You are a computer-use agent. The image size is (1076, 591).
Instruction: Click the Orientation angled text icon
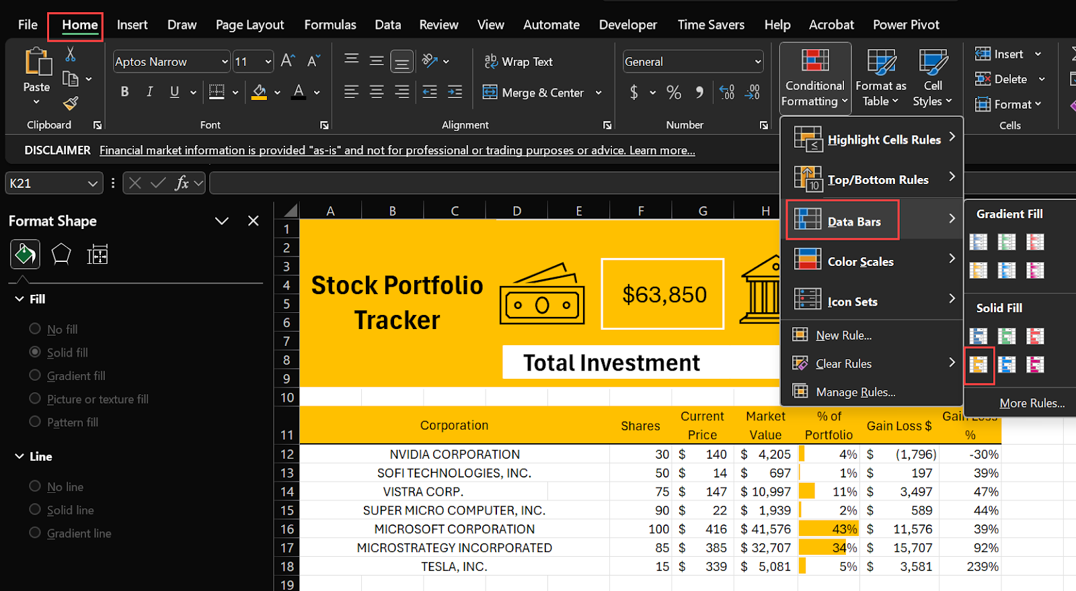[x=430, y=60]
